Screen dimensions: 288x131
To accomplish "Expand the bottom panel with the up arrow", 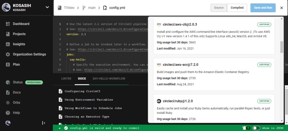I will (60, 128).
